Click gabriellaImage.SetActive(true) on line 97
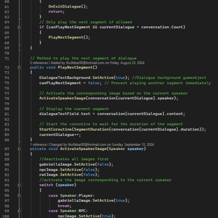218x218 pixels. click(x=94, y=201)
